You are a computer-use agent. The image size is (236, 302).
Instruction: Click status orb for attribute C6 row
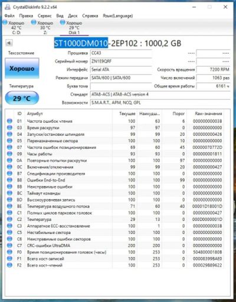(x=9, y=239)
